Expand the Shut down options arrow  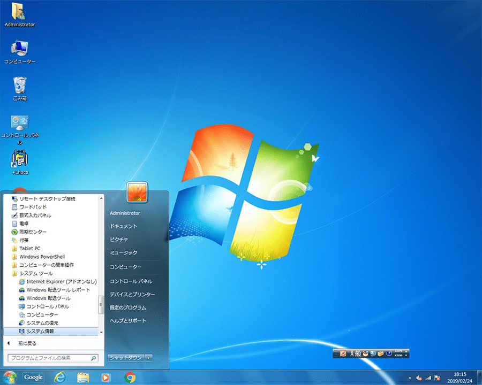click(x=149, y=358)
